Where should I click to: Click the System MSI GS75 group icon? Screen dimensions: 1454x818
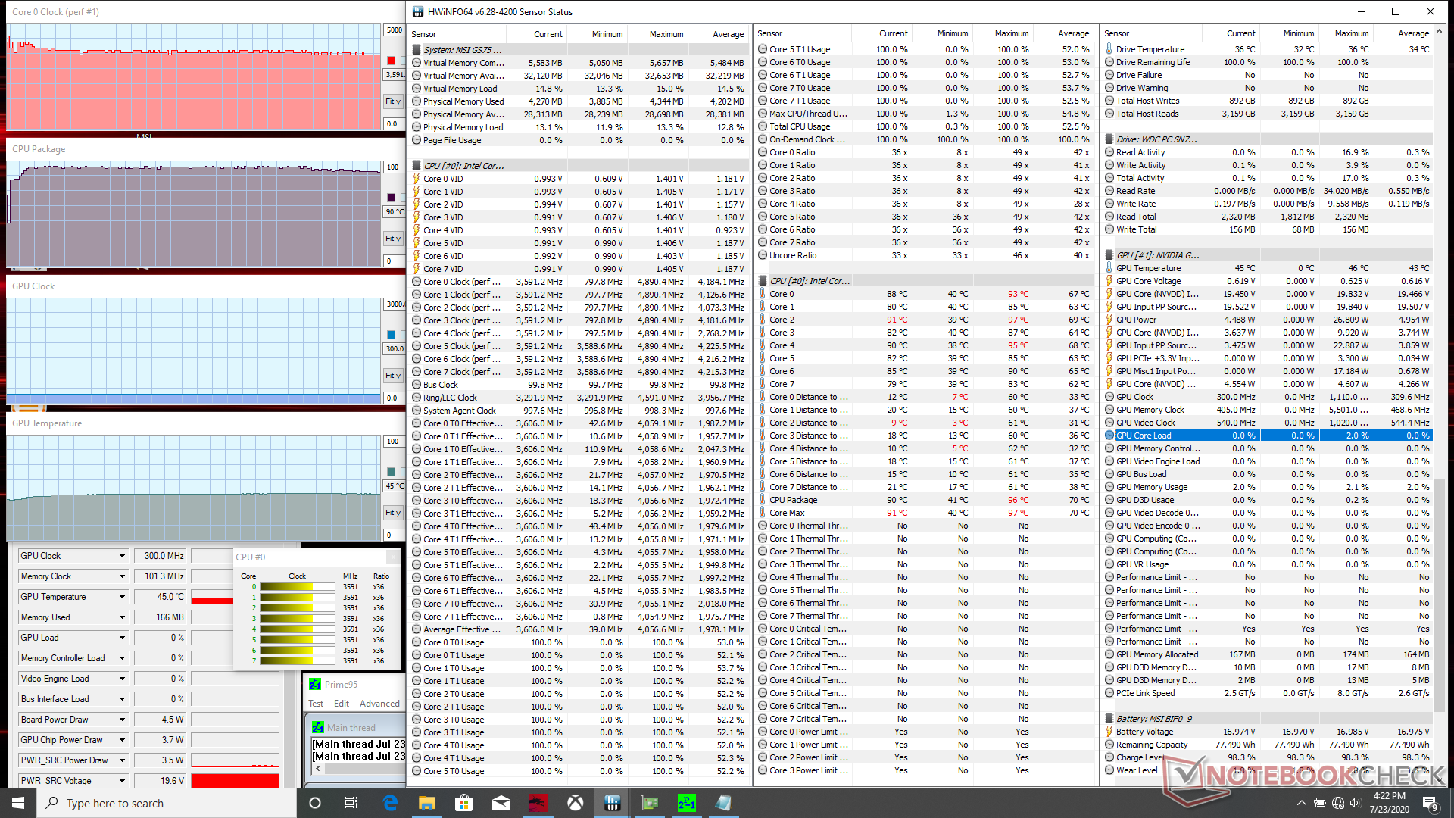417,50
